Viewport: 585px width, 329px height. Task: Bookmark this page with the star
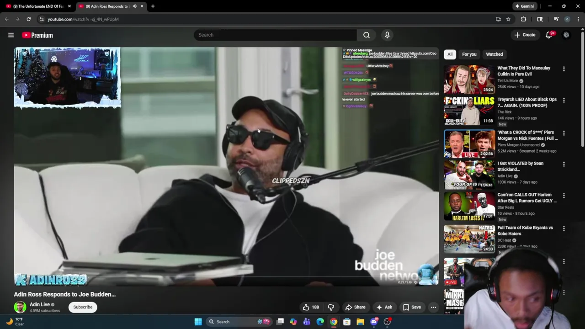click(508, 19)
